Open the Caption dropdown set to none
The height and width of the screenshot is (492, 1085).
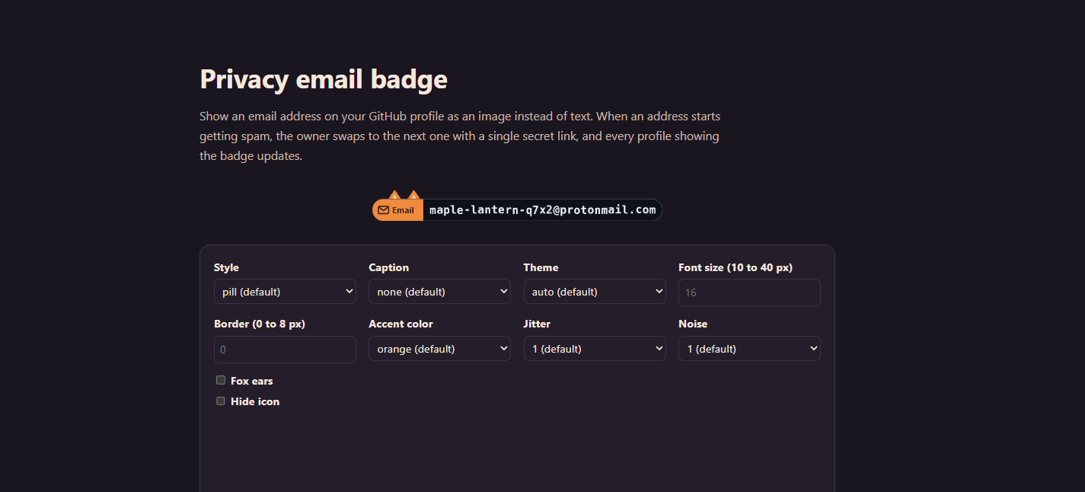pos(439,292)
